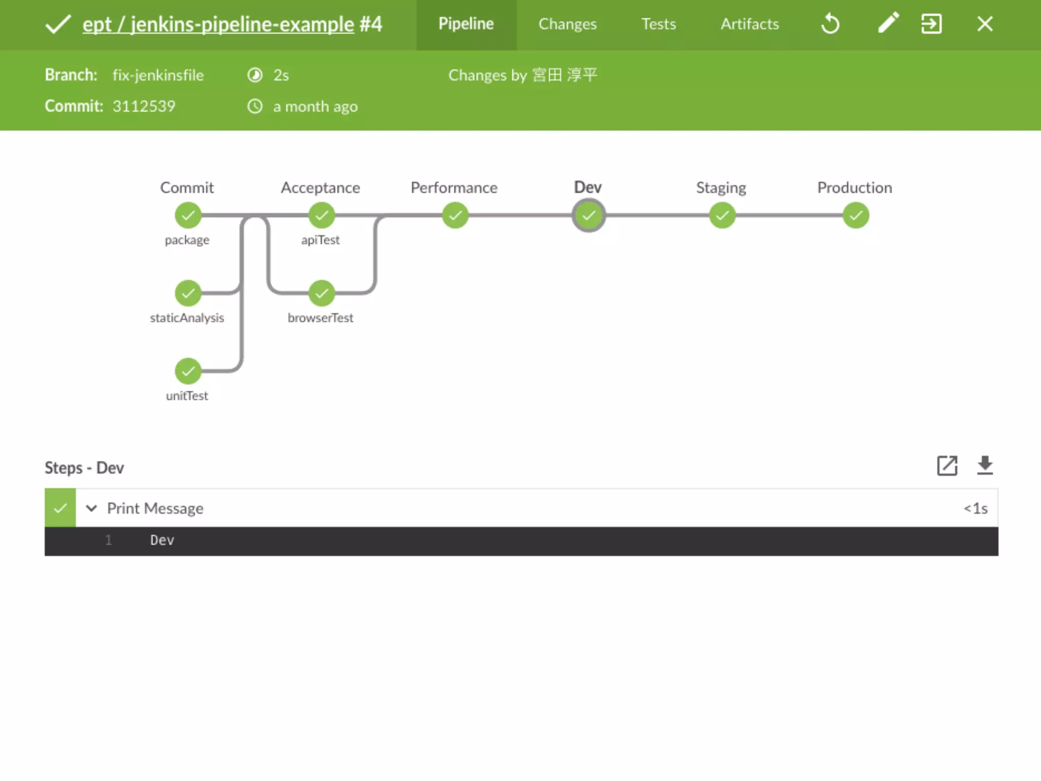1041x781 pixels.
Task: Select the Staging stage node
Action: point(722,216)
